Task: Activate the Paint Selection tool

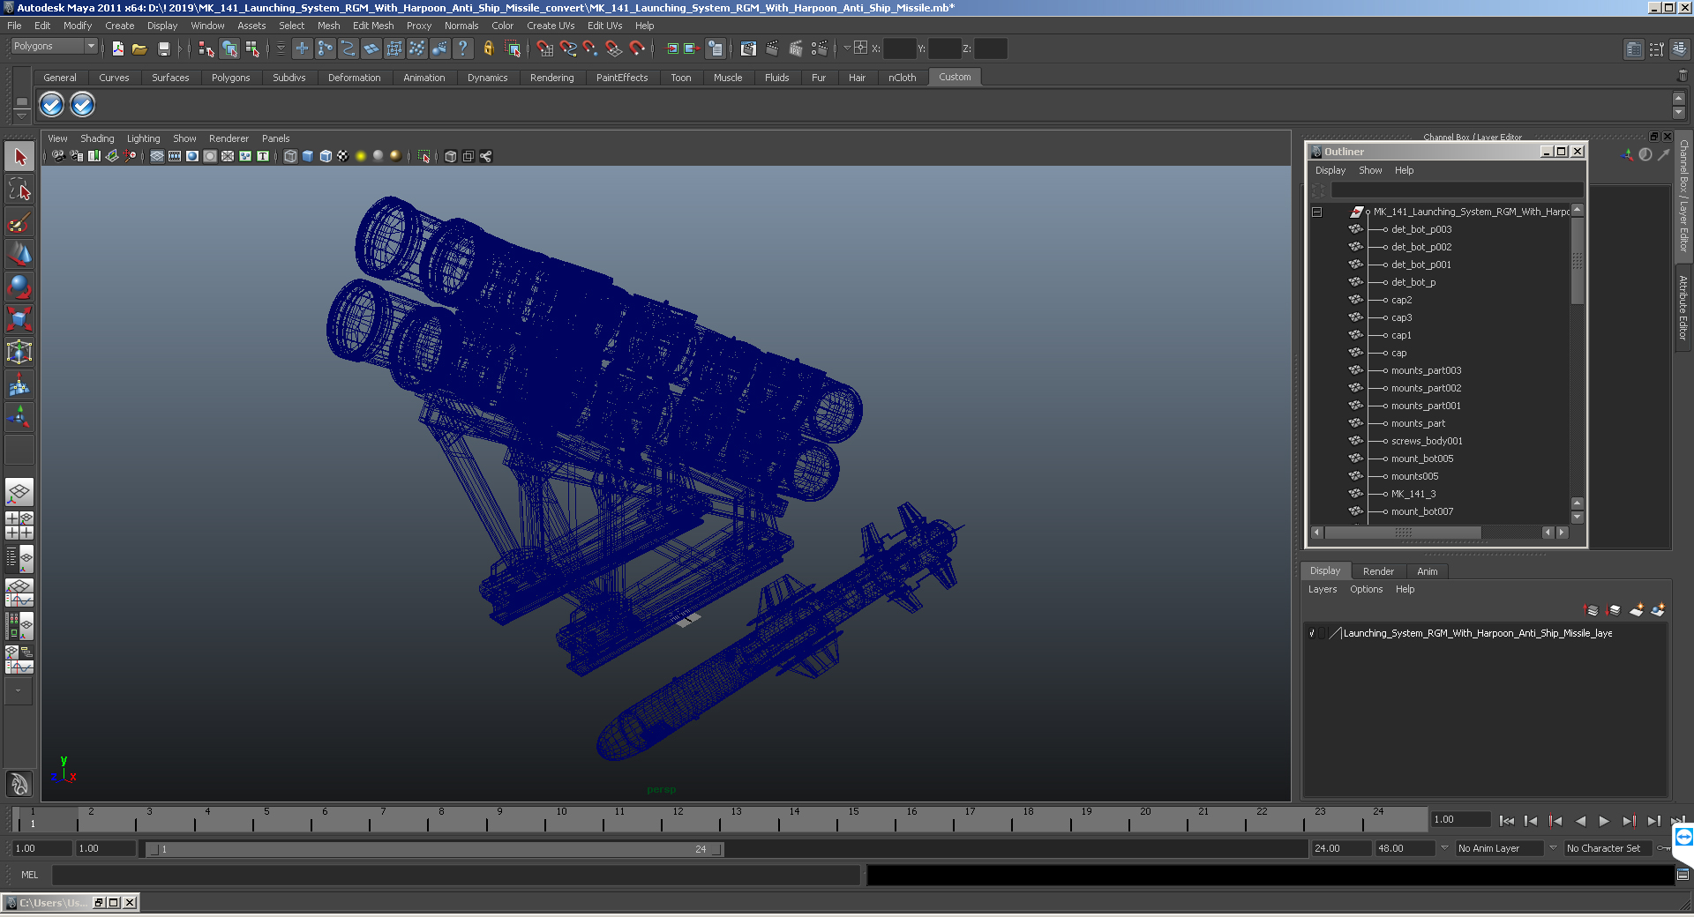Action: (19, 222)
